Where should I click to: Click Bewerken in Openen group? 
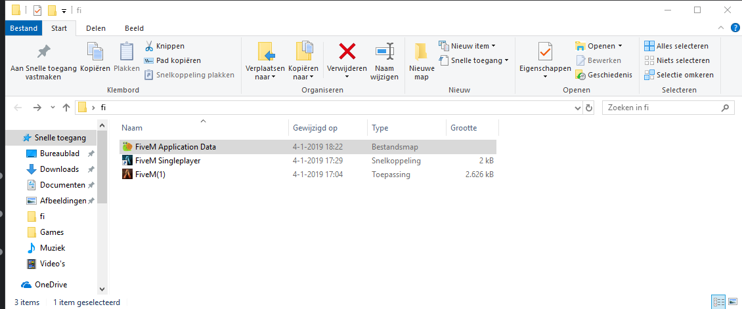tap(598, 60)
